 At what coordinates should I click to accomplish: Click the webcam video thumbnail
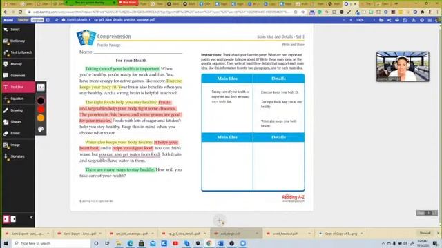[403, 67]
